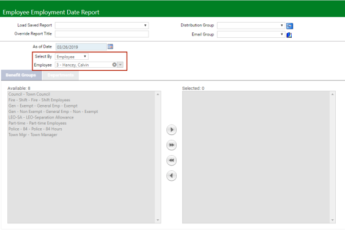This screenshot has height=232, width=345.
Task: Open the Load Saved Report dropdown
Action: click(102, 26)
